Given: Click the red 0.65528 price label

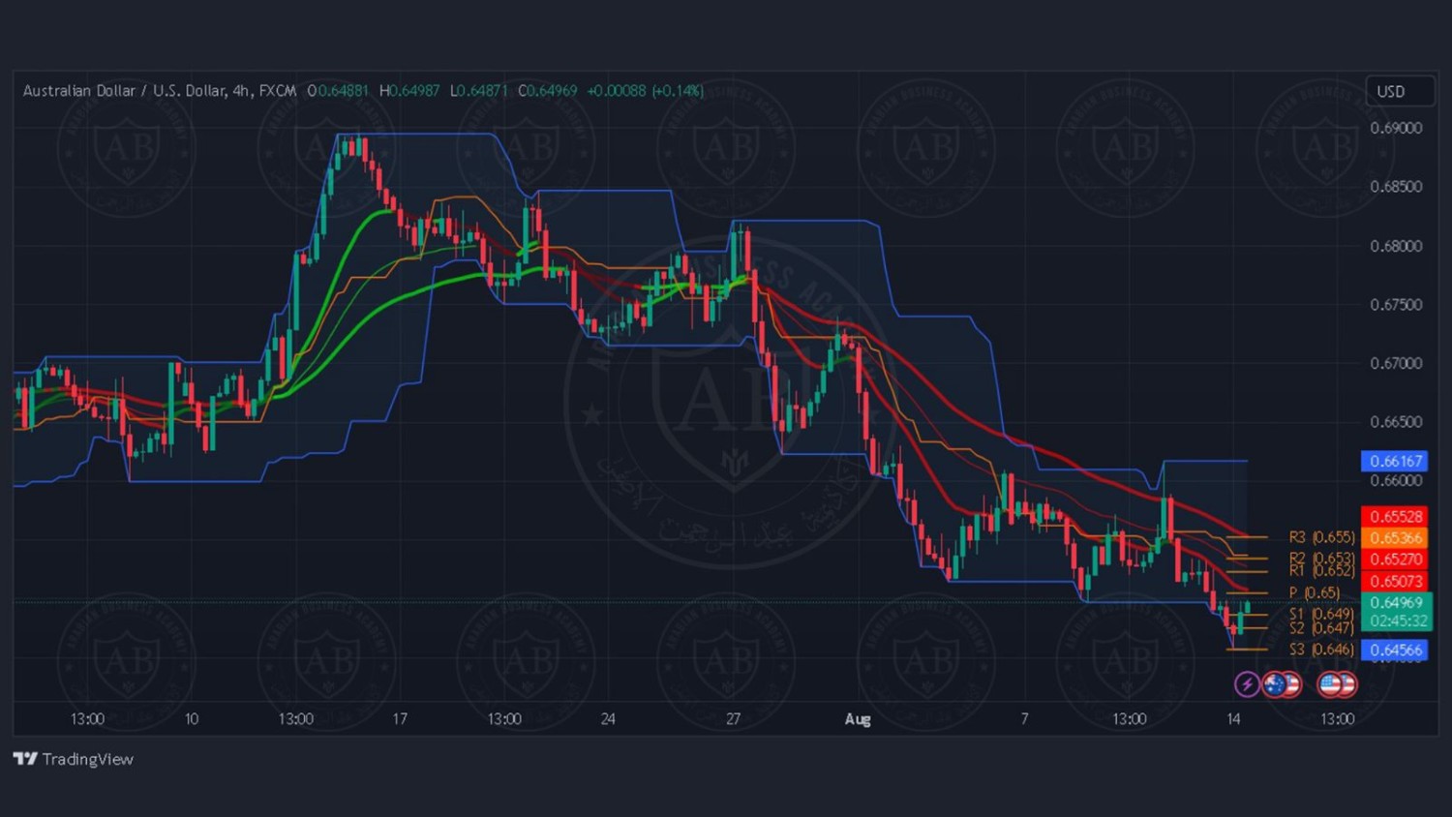Looking at the screenshot, I should point(1395,517).
